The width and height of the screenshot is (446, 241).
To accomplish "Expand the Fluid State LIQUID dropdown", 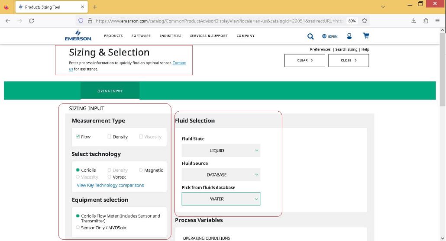I will pos(221,150).
